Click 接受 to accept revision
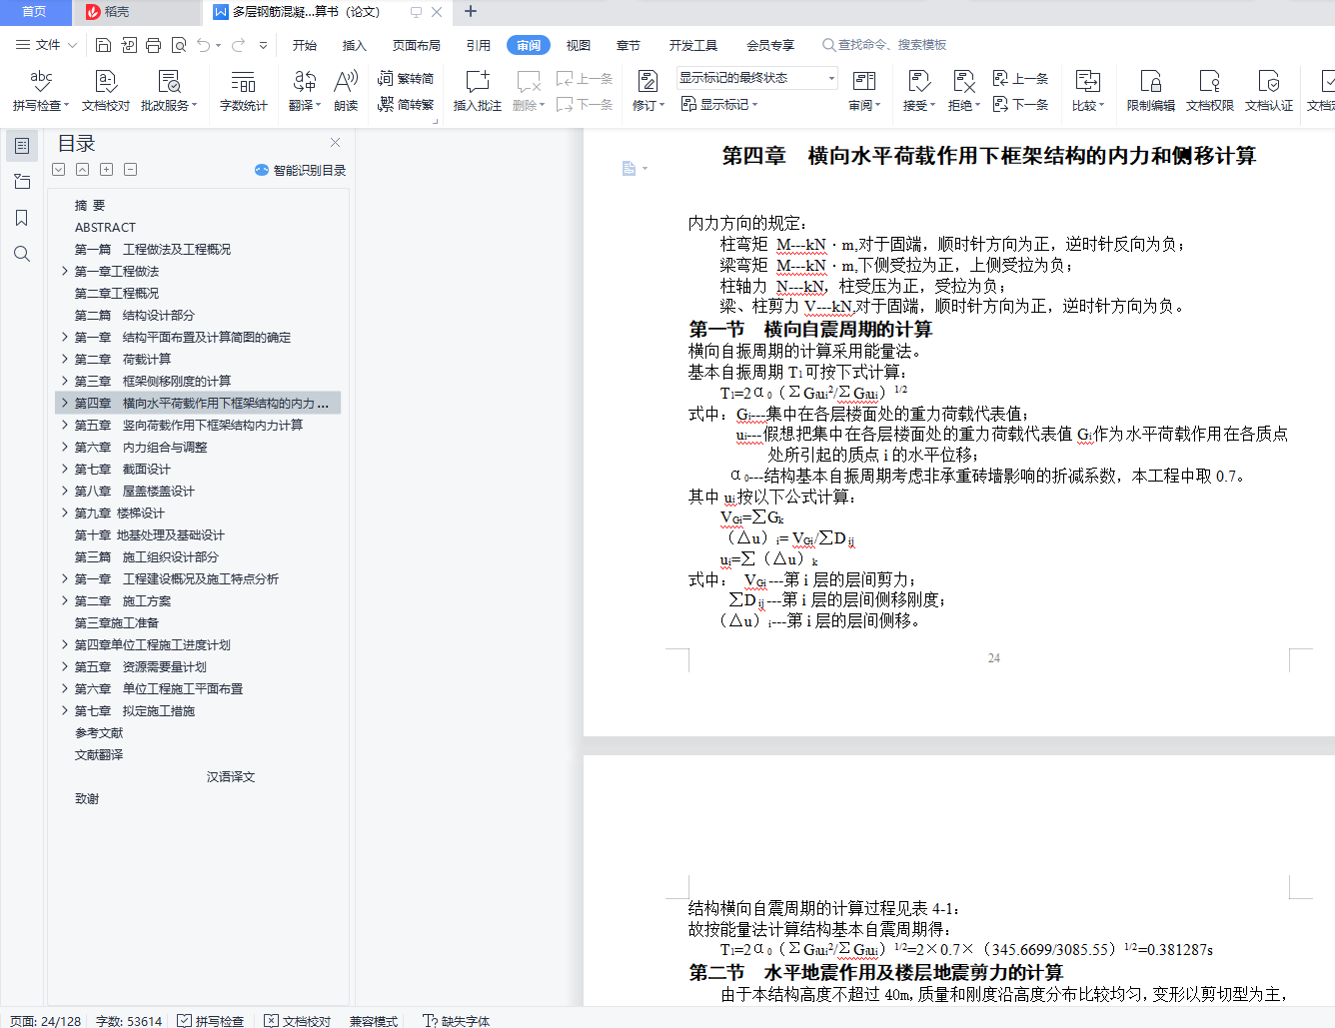The width and height of the screenshot is (1335, 1028). tap(919, 90)
